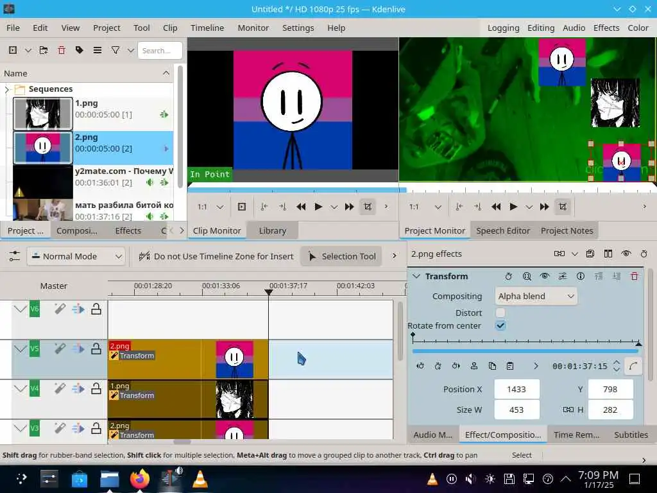Enable the Distort checkbox
657x493 pixels.
(500, 313)
